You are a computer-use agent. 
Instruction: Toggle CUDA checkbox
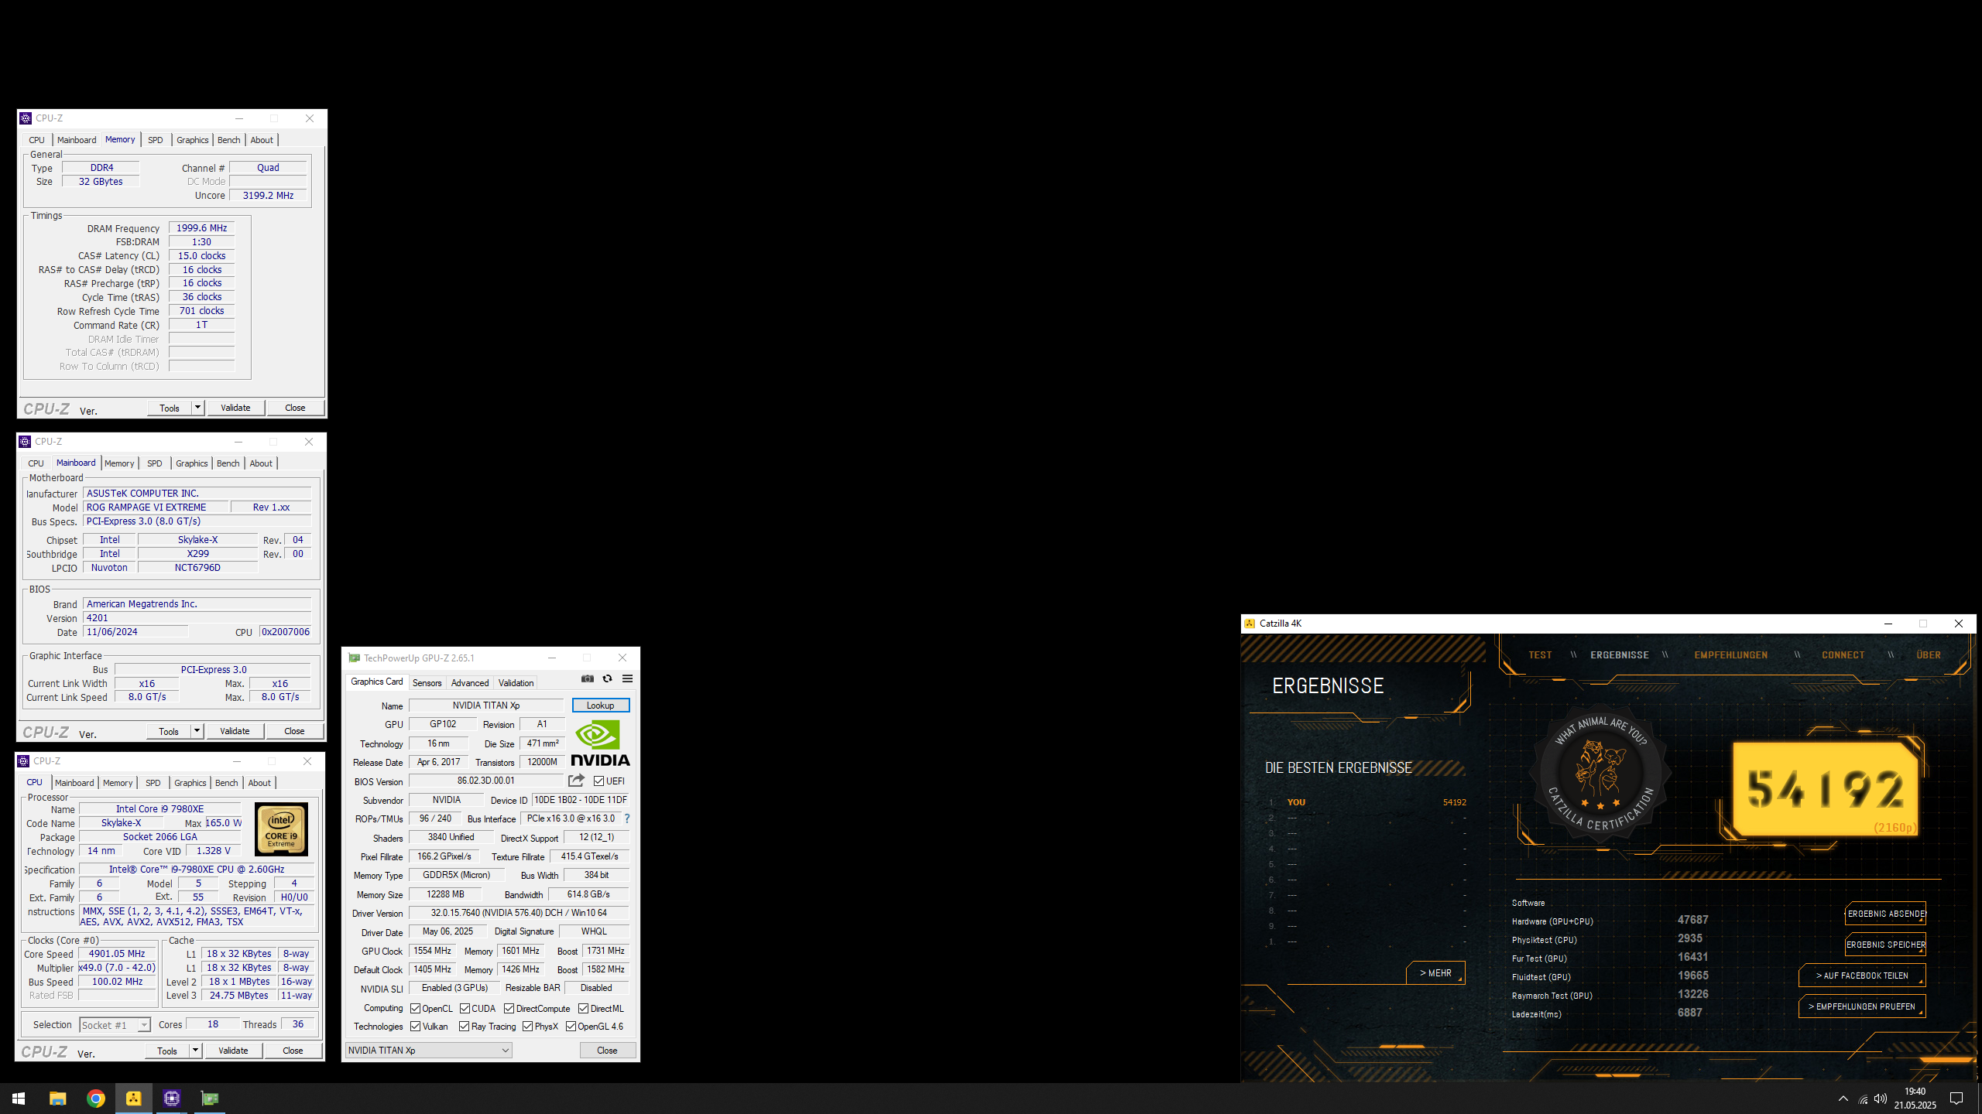tap(465, 1009)
